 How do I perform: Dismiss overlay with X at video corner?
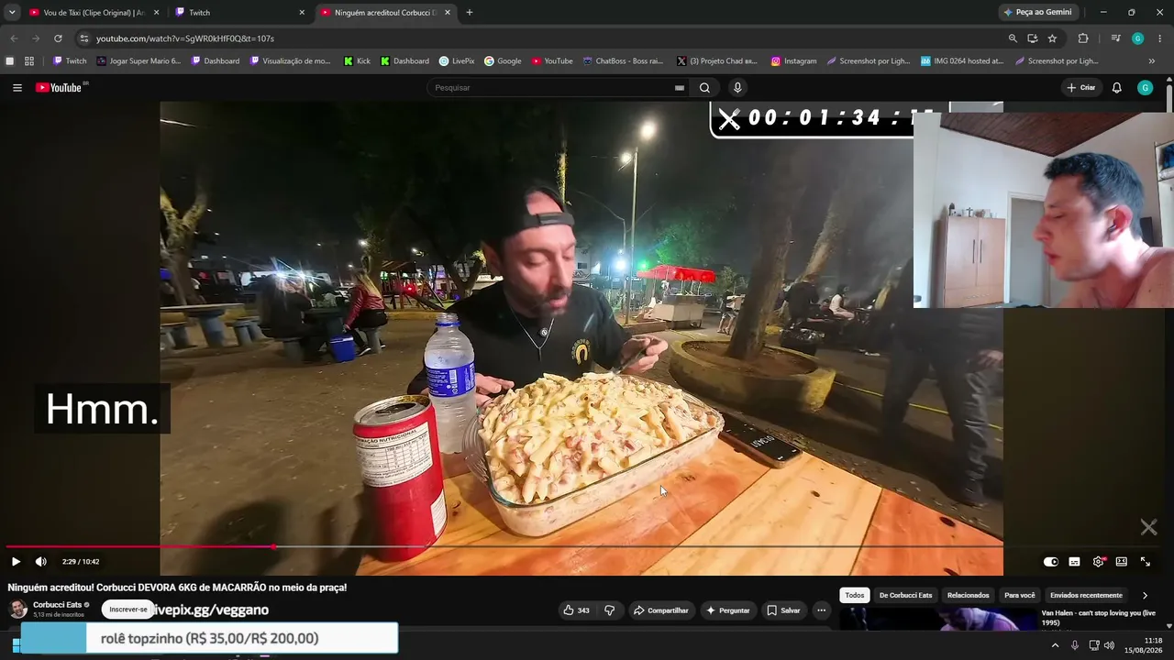[x=1148, y=527]
